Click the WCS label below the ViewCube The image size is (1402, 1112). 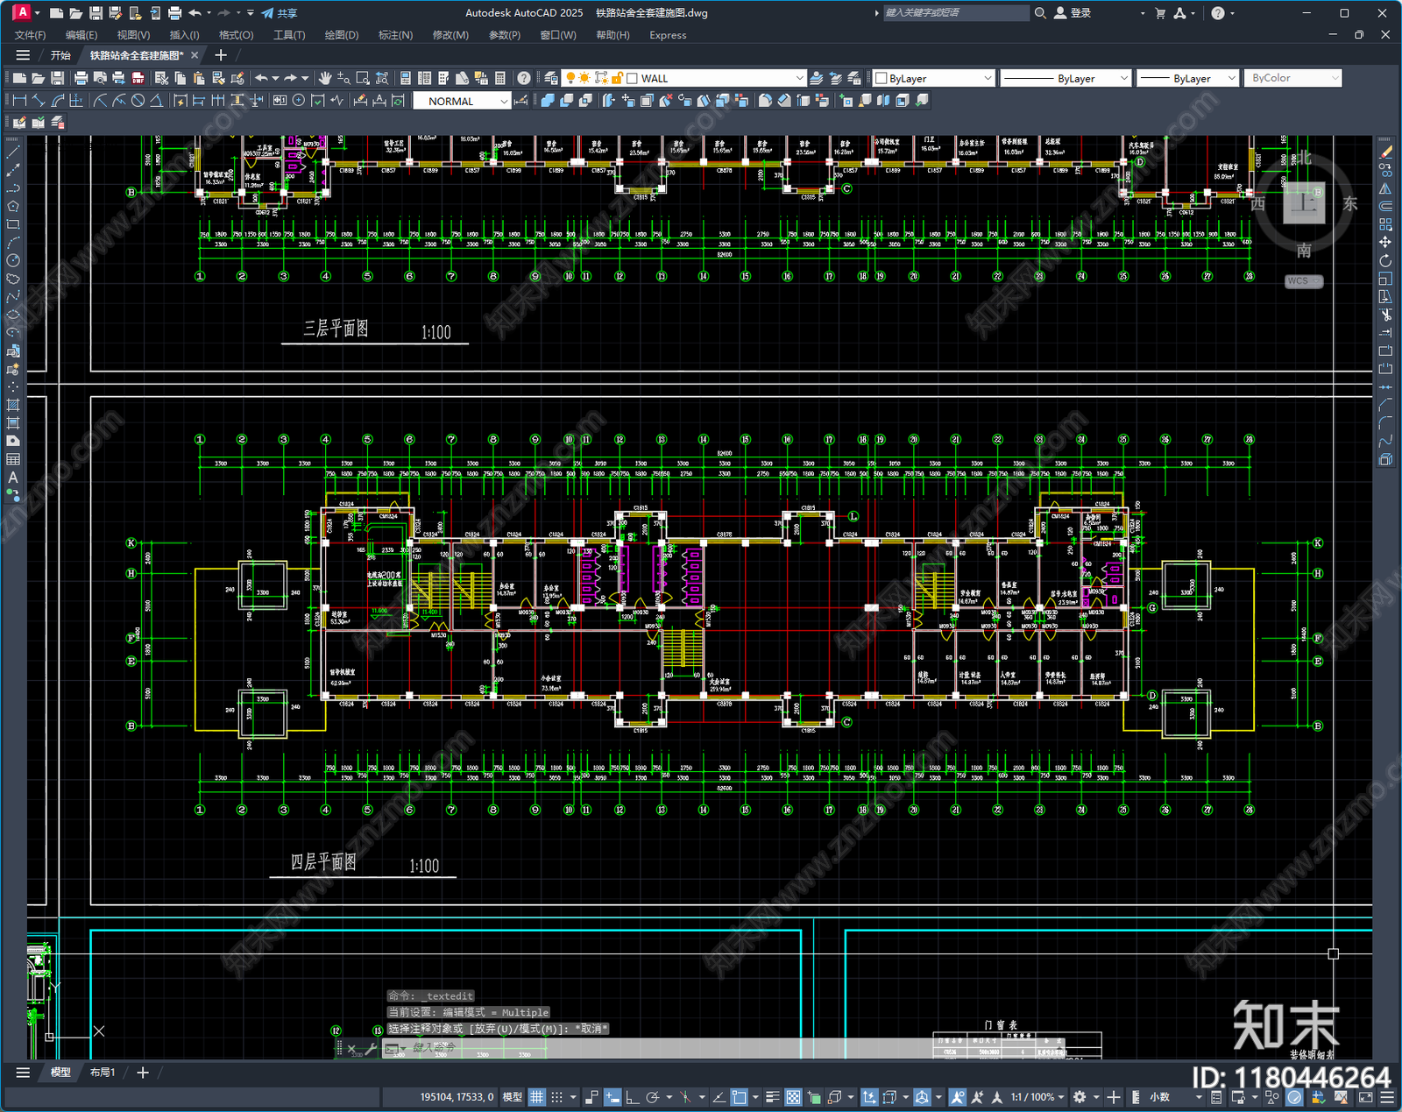(1303, 281)
